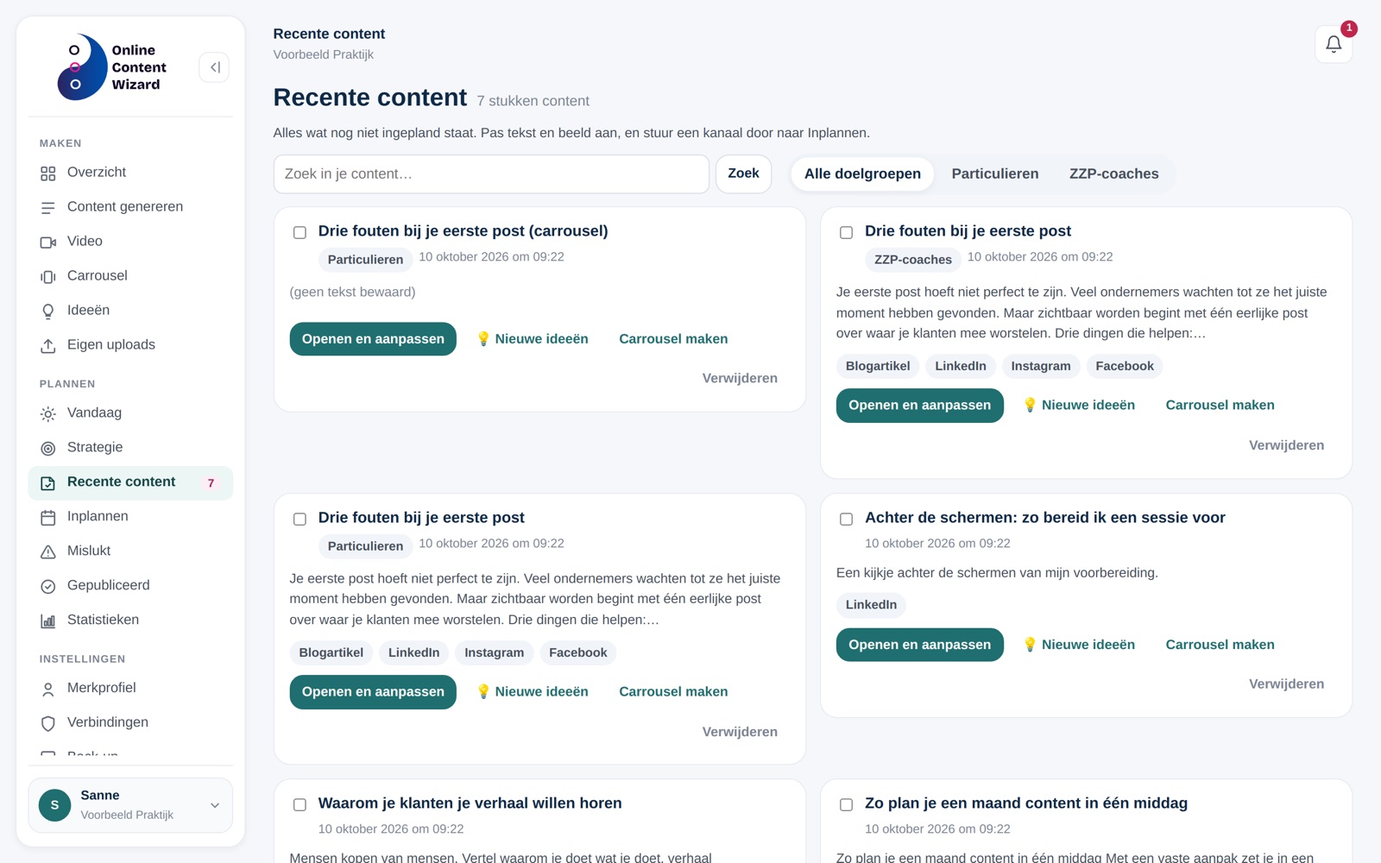
Task: Click Carrousel maken on ZZP-coaches card
Action: point(1220,405)
